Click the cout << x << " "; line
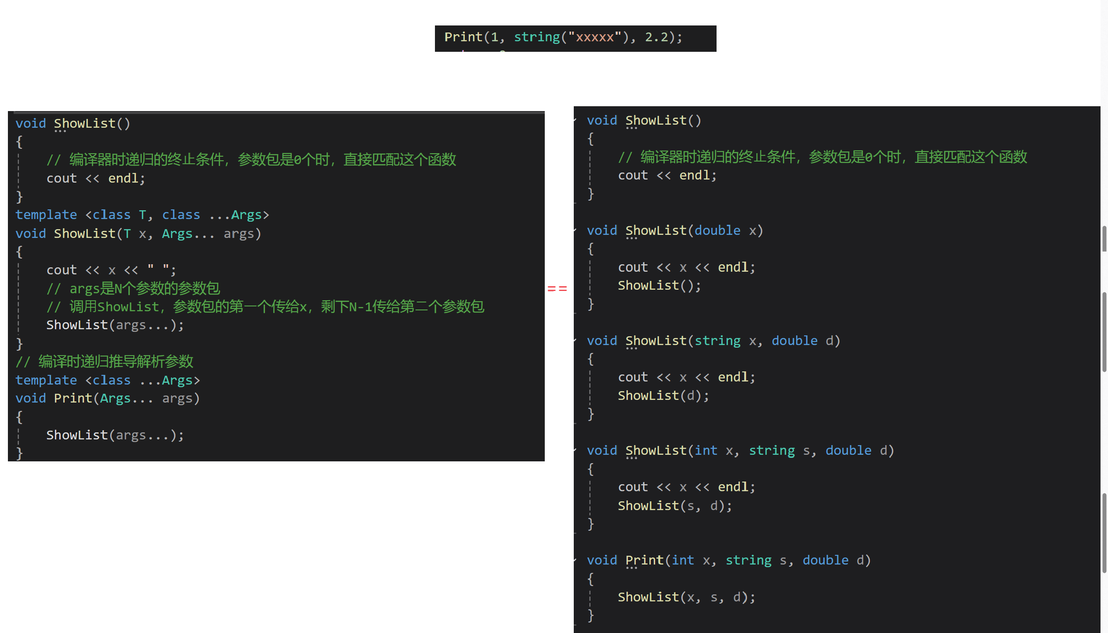The height and width of the screenshot is (633, 1108). pos(111,270)
